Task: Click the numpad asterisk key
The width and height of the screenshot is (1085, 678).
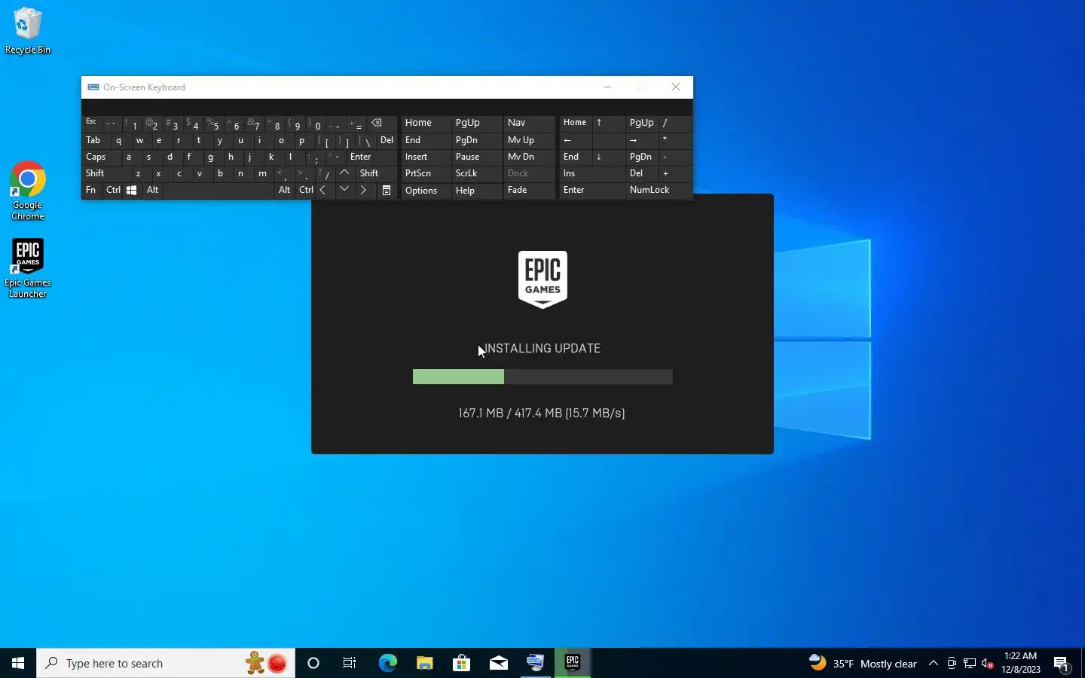Action: (675, 140)
